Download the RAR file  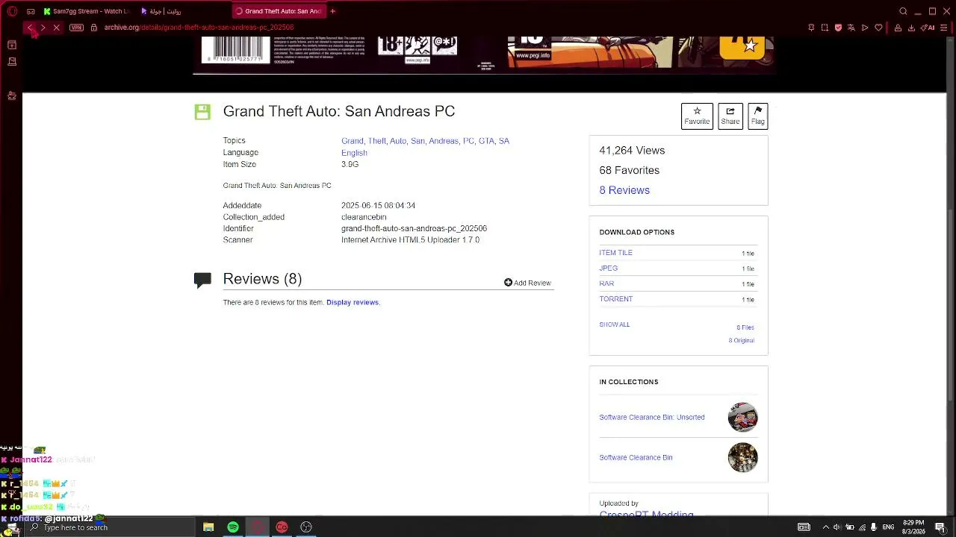click(606, 284)
